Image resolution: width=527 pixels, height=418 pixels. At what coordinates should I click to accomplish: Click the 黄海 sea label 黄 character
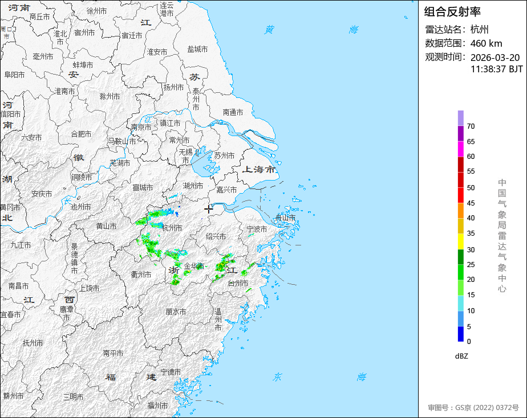pyautogui.click(x=269, y=30)
